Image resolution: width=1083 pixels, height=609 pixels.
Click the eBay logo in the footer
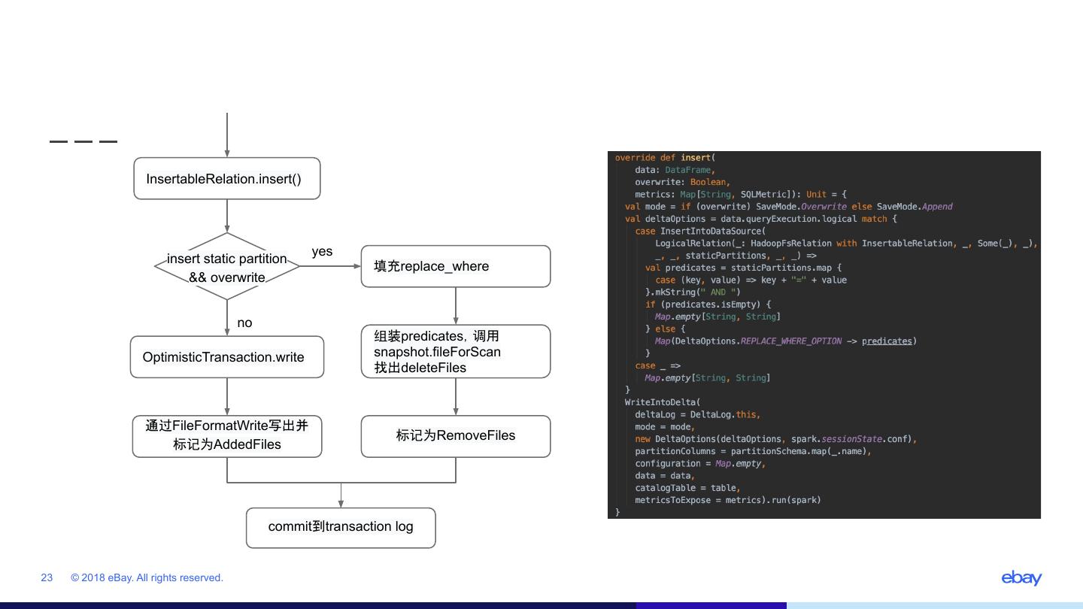(x=1021, y=577)
